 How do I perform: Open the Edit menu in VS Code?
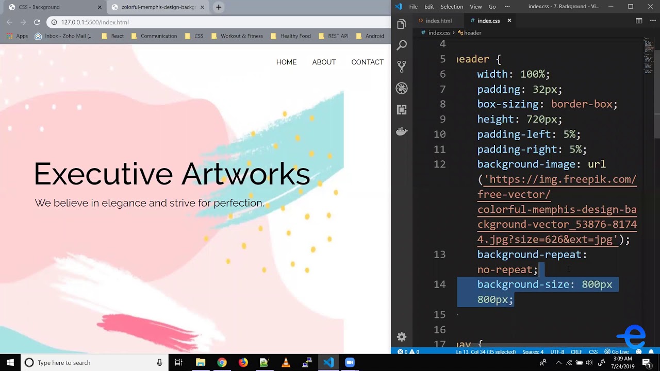click(429, 7)
